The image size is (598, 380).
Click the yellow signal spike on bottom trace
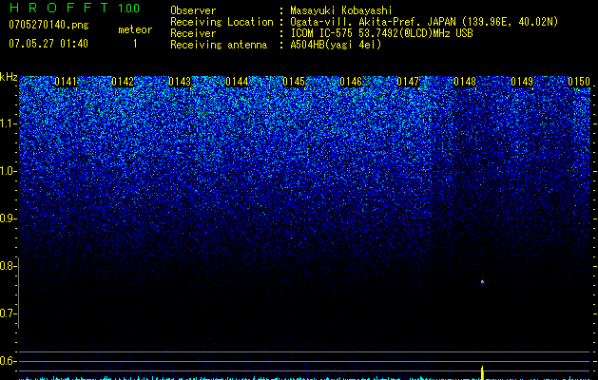(482, 372)
